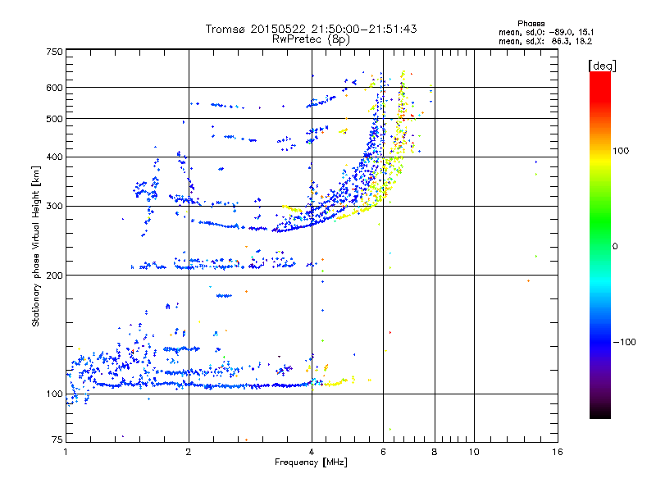Click the colorbar label '-100'
Image resolution: width=656 pixels, height=492 pixels.
point(624,342)
